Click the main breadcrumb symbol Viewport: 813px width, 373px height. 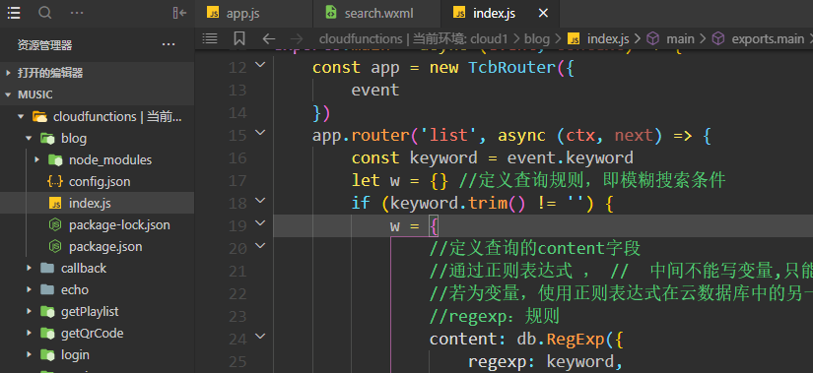pos(670,38)
